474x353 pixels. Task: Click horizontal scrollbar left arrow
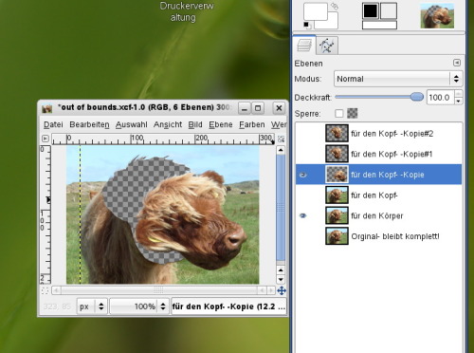coord(56,290)
